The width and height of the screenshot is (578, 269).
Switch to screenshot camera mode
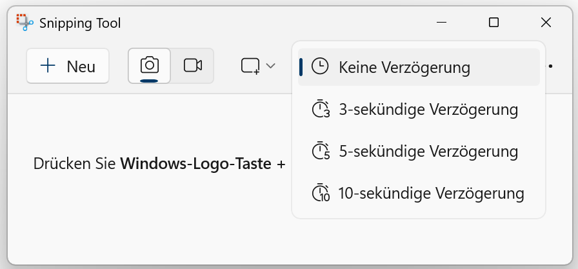pyautogui.click(x=149, y=65)
